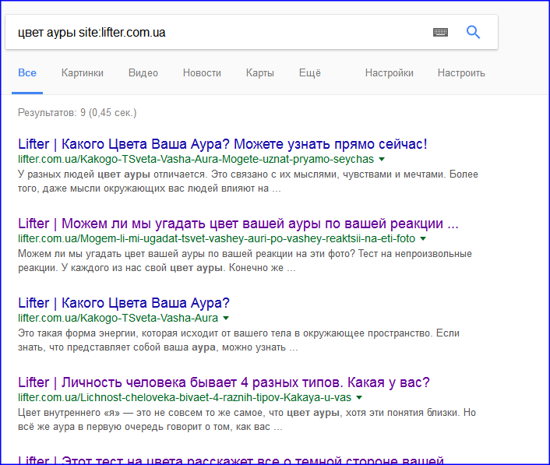This screenshot has width=550, height=465.
Task: Click the 'Настроить' option
Action: click(x=461, y=73)
